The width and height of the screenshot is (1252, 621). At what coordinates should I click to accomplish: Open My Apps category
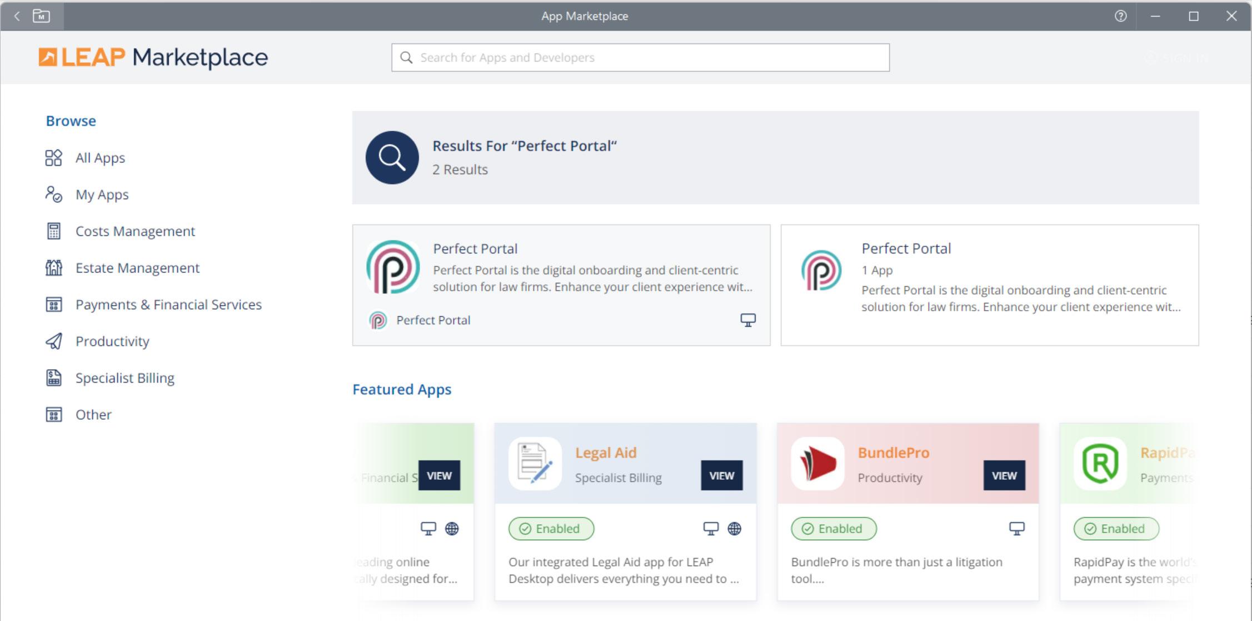(102, 195)
